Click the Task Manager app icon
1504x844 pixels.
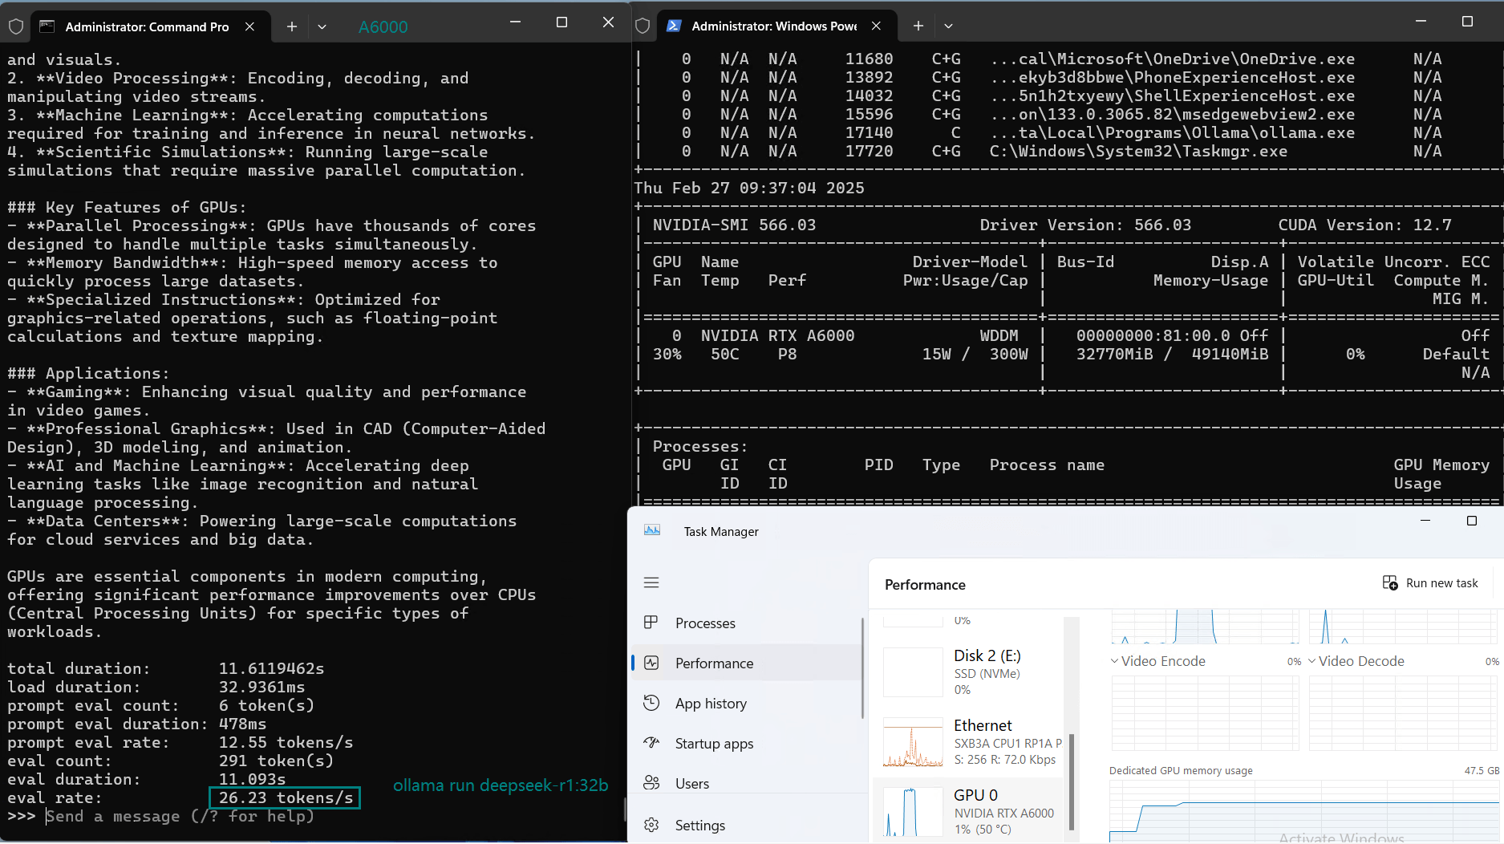[x=652, y=530]
